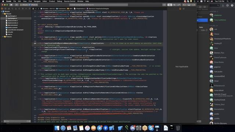Click the Discord search field
The height and width of the screenshot is (132, 235).
[215, 5]
